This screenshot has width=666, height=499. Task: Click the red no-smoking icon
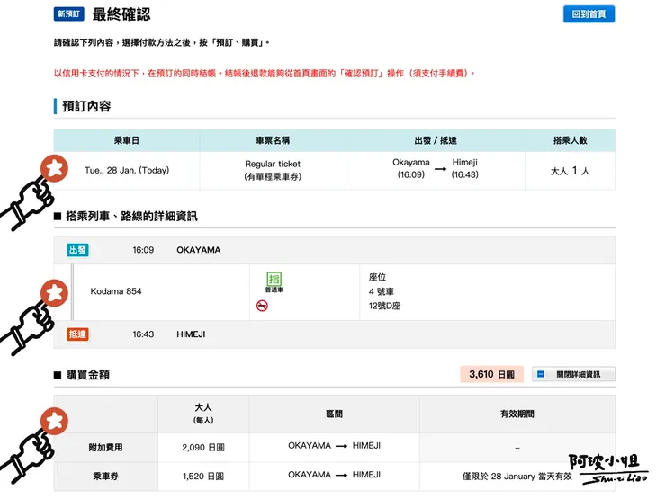(x=262, y=306)
